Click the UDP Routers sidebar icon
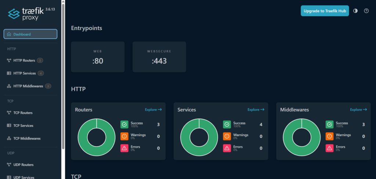Viewport: 376px width, 179px height. tap(9, 165)
